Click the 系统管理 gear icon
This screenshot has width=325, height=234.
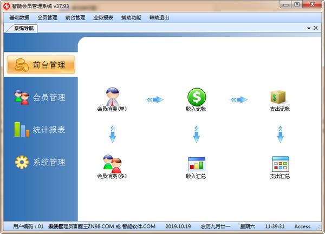pos(22,162)
